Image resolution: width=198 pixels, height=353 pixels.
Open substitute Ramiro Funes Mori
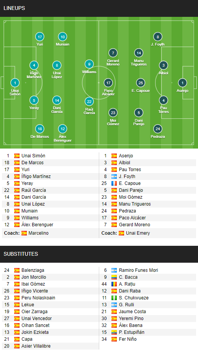tap(139, 270)
